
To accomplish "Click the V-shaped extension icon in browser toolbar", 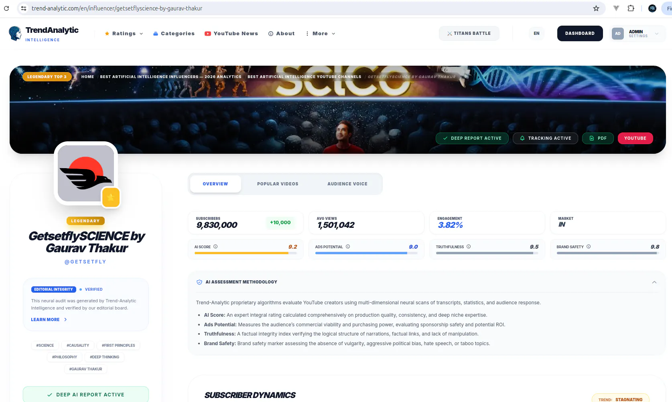I will pos(616,8).
